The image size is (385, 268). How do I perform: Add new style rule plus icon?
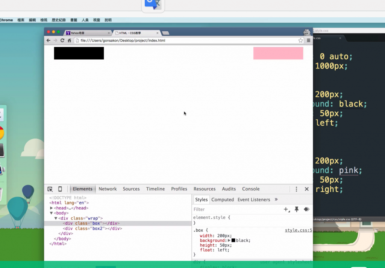[286, 210]
